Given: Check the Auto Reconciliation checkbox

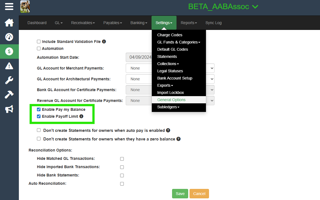Looking at the screenshot, I should click(122, 184).
